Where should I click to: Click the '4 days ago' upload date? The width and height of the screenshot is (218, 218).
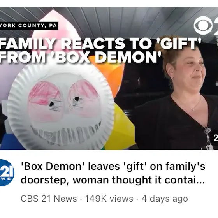[165, 199]
